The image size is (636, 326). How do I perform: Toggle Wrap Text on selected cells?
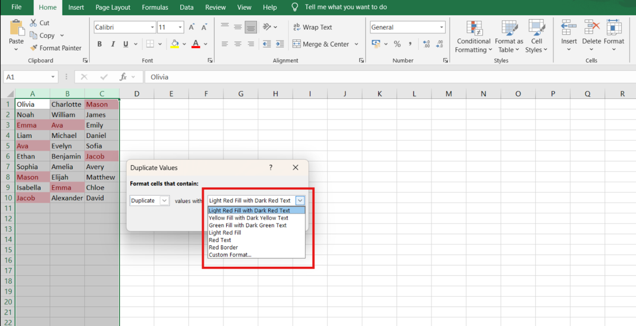tap(313, 27)
